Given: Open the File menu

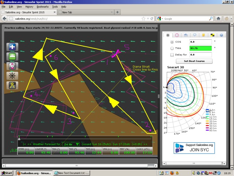Looking at the screenshot, I should (x=3, y=7).
